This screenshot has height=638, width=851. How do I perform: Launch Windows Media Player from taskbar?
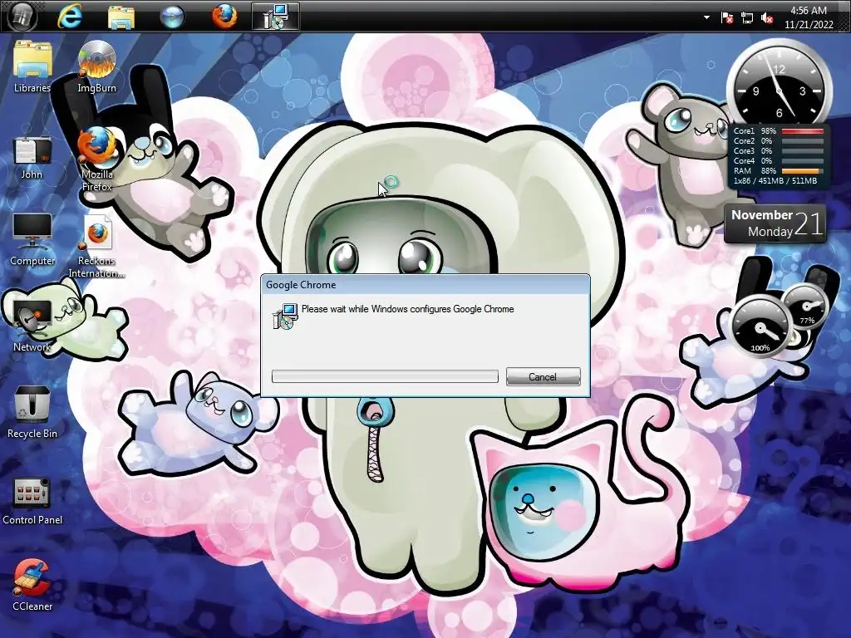coord(172,17)
